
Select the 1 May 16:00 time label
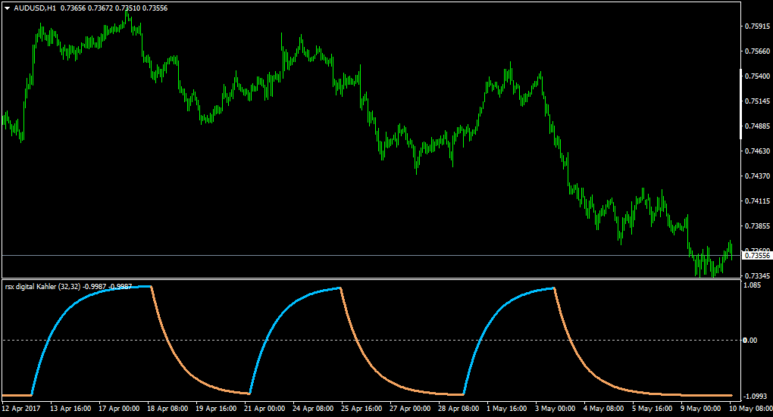507,409
